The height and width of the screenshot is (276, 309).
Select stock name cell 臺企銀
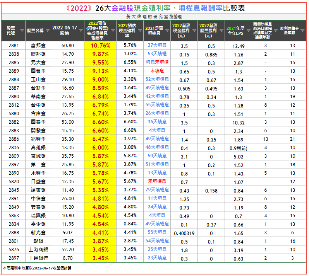tap(38, 224)
